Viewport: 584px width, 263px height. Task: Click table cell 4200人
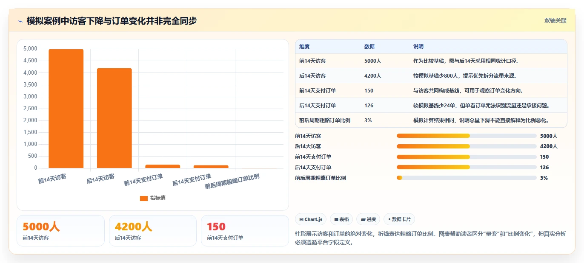[x=373, y=76]
